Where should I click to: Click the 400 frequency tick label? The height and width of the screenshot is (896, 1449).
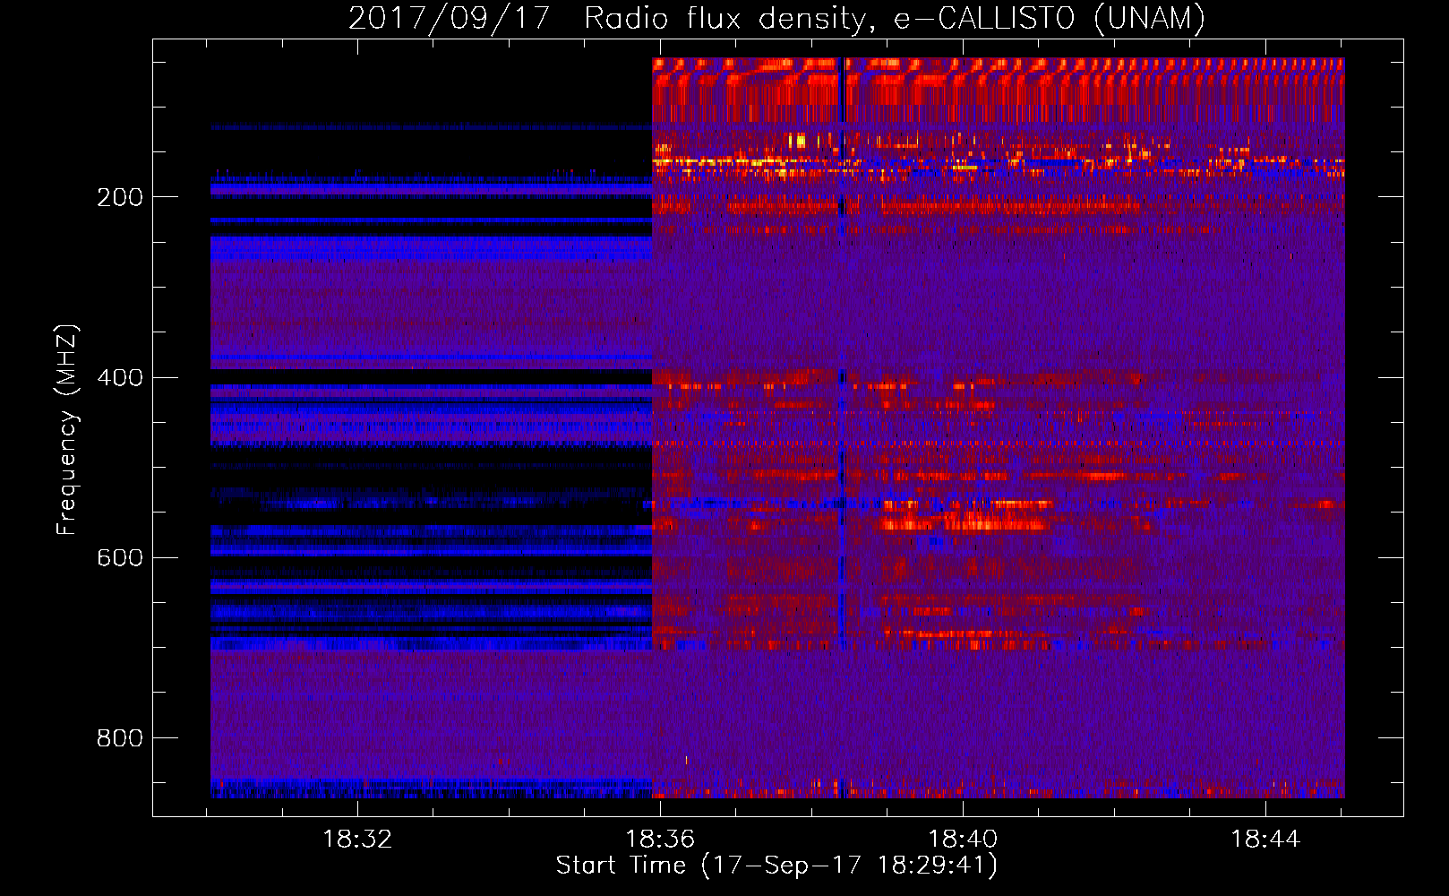(x=120, y=377)
